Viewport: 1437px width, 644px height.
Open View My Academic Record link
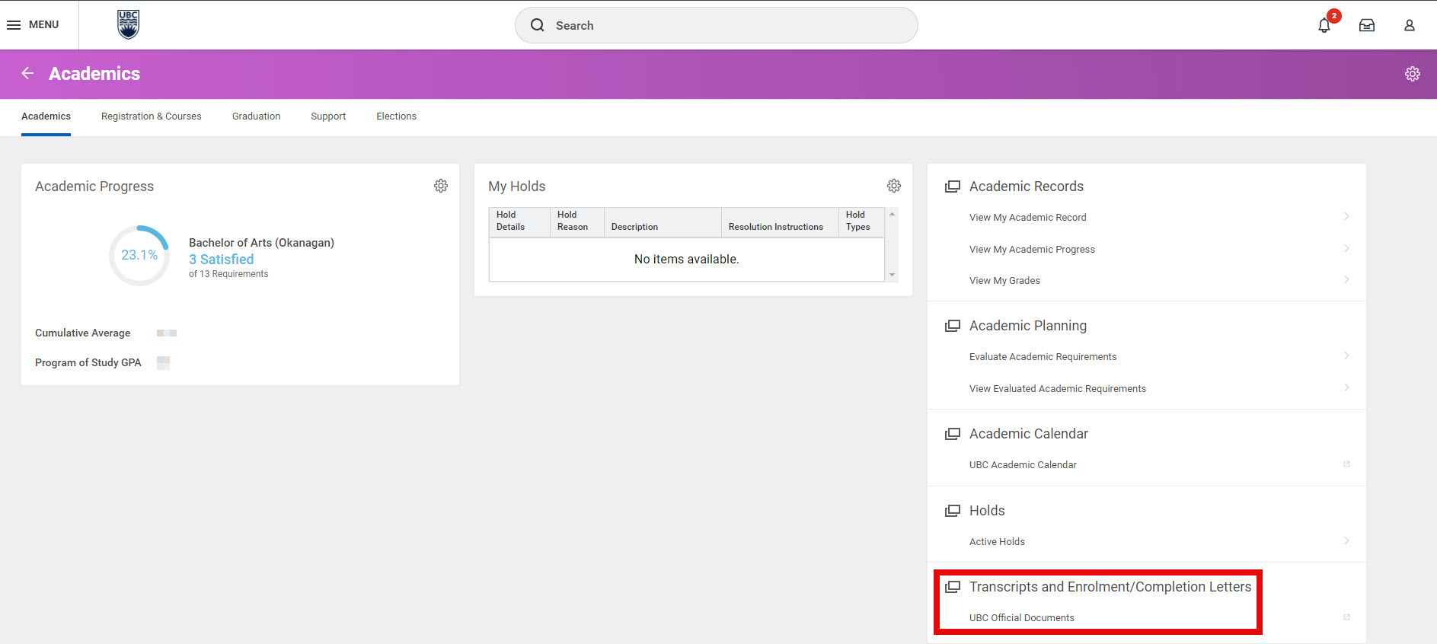(x=1027, y=218)
